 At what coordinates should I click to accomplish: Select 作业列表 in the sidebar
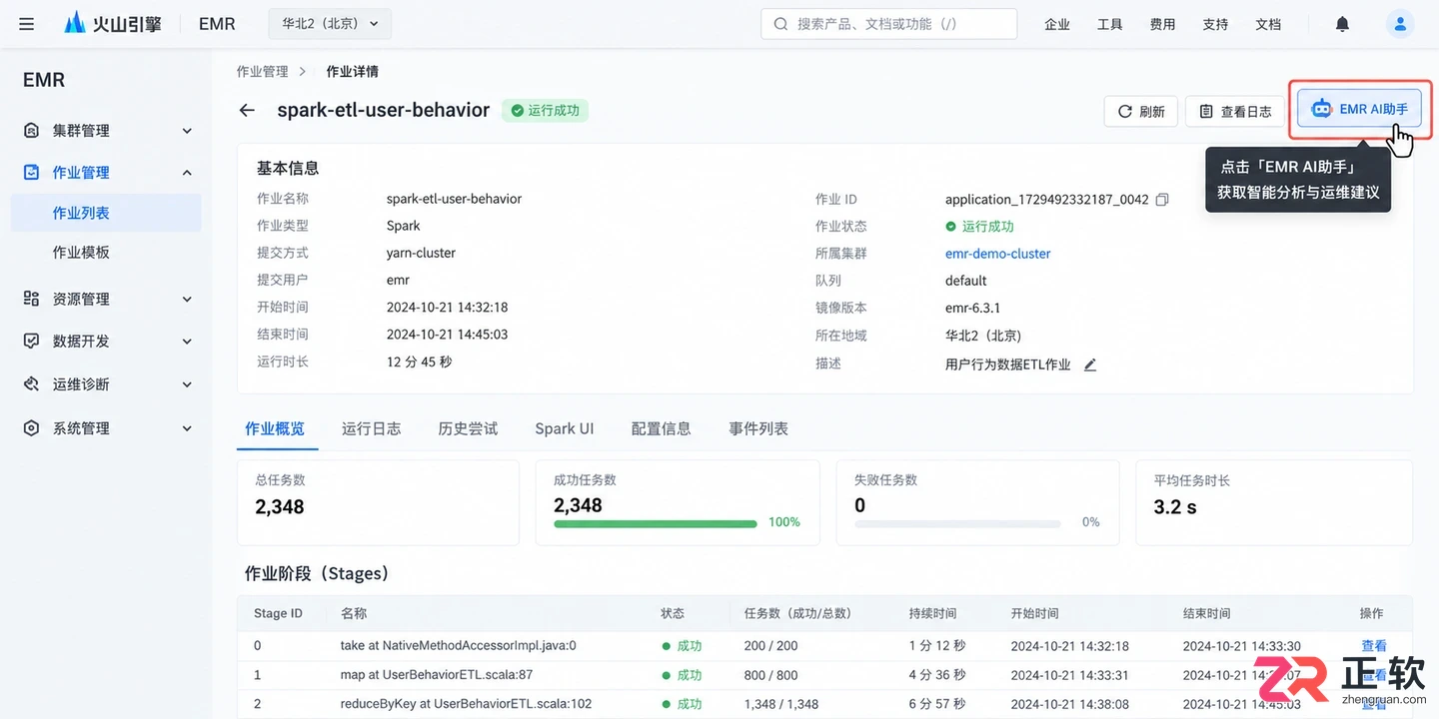tap(106, 213)
